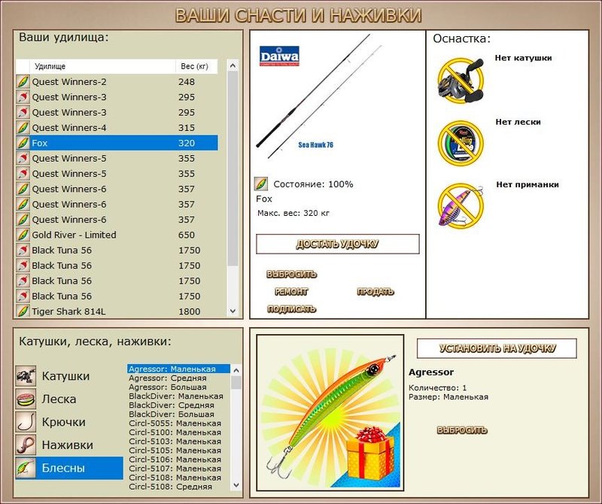Click the lure icon for Блесны
The width and height of the screenshot is (602, 504).
26,468
